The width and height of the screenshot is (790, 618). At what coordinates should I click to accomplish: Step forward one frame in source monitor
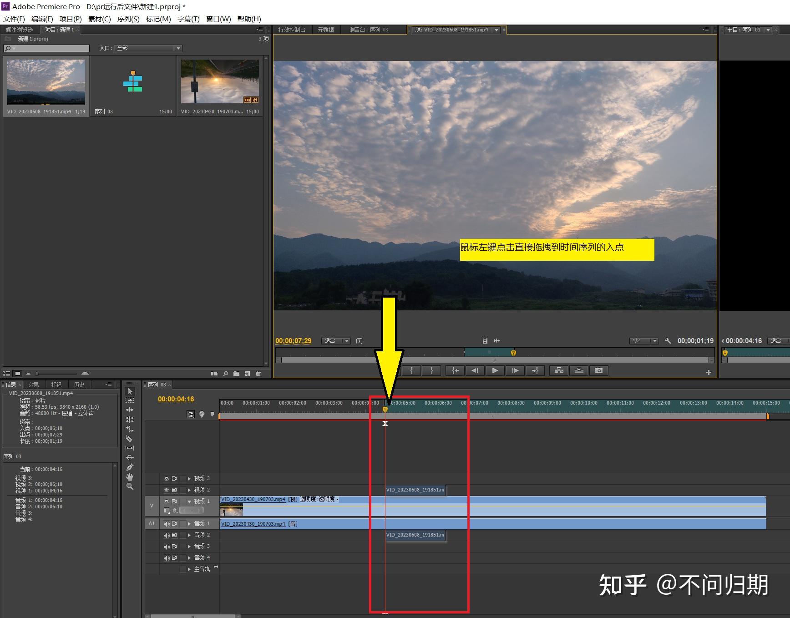[515, 371]
